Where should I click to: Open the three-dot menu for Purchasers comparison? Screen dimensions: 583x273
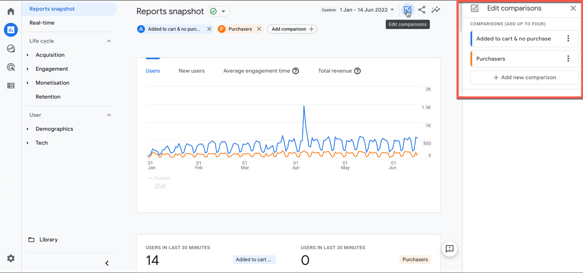pyautogui.click(x=568, y=59)
